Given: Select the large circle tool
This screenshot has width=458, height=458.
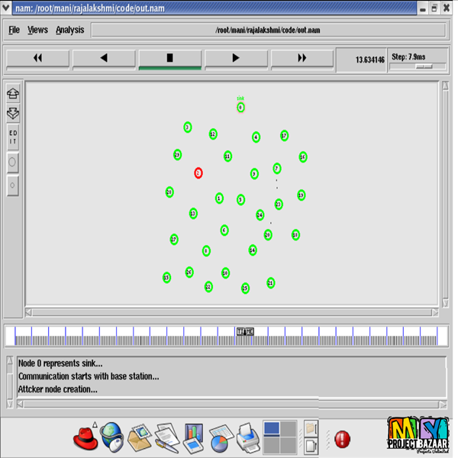Looking at the screenshot, I should [12, 162].
